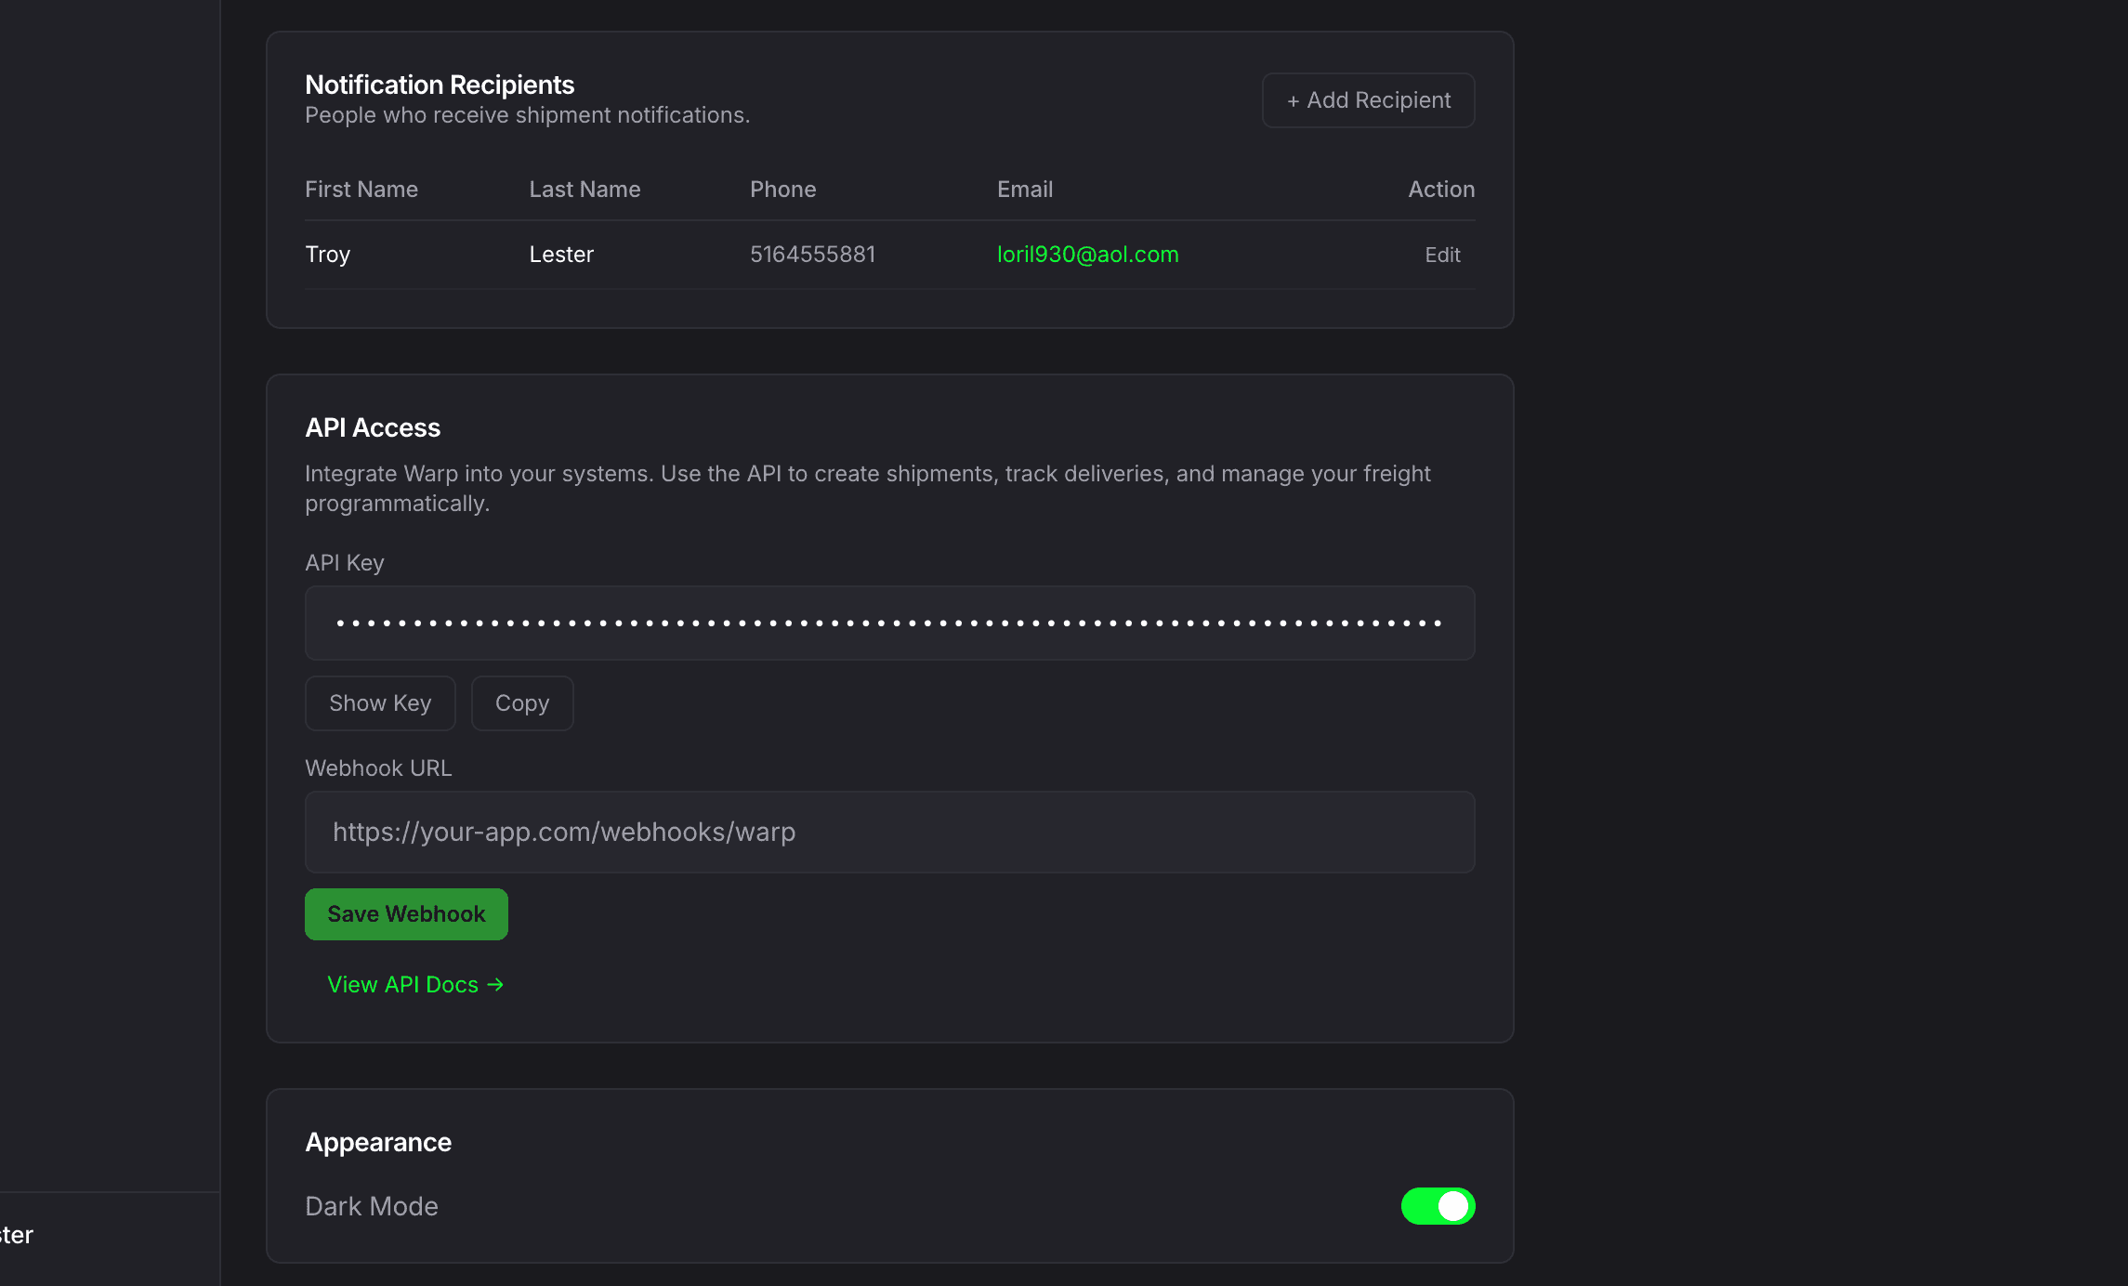Click the Last Name column header

pyautogui.click(x=585, y=189)
